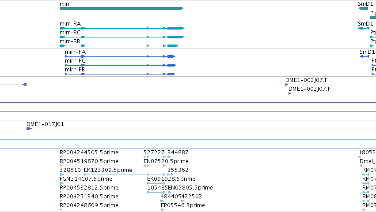Select the 527227 feature label

[154, 152]
